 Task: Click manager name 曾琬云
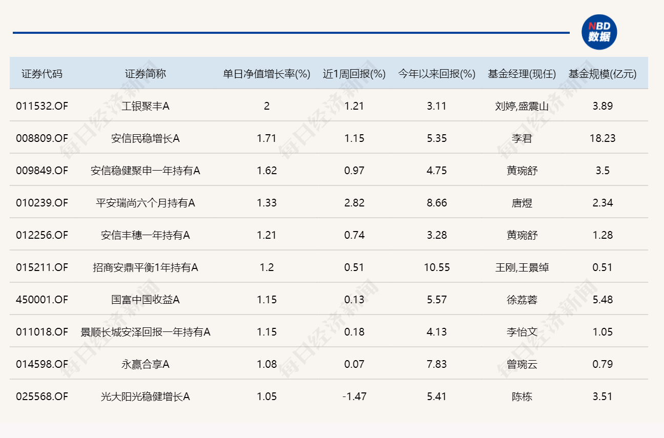point(522,364)
